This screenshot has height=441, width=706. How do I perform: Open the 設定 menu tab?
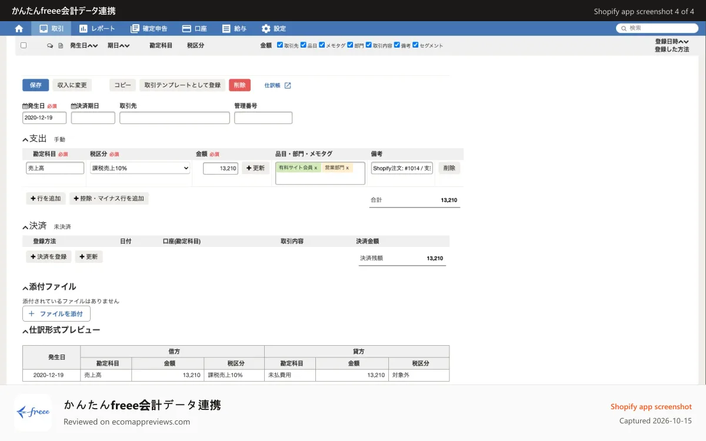(x=274, y=28)
